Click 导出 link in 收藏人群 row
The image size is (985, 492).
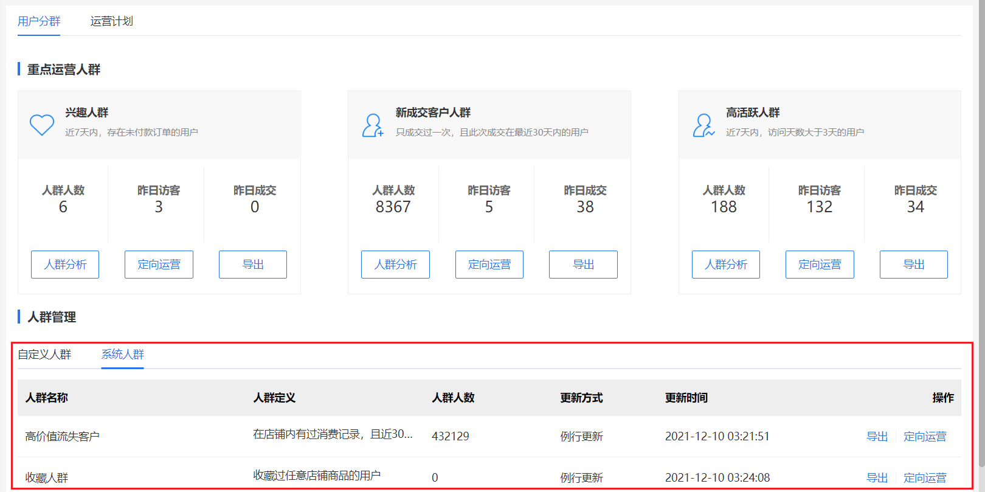click(x=877, y=478)
